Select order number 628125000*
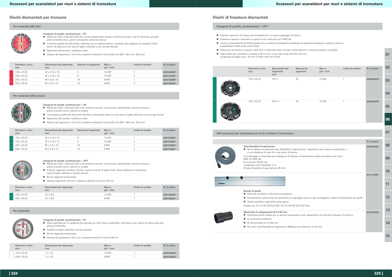 coord(169,195)
